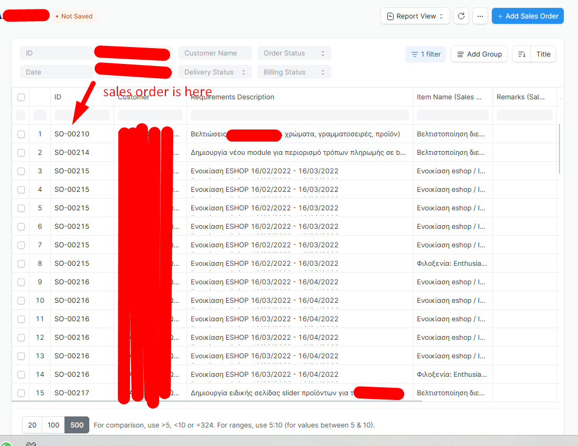Click the refresh icon button
Screen dimensions: 578x446
pos(461,16)
